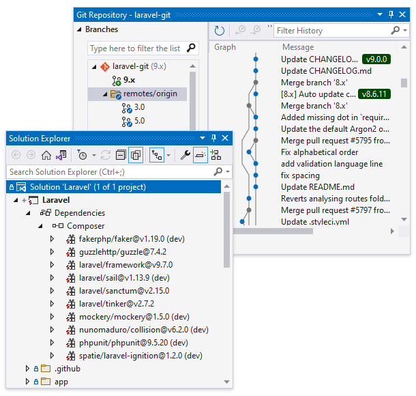Select guzzlehttp/guzzle@7.4.2 package
Viewport: 416px width, 396px height.
click(x=123, y=252)
